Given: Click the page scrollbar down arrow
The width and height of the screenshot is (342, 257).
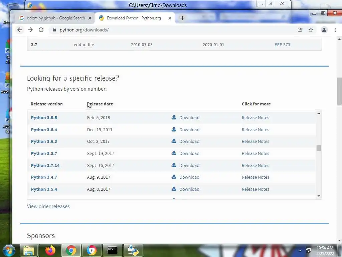Looking at the screenshot, I should 339,241.
